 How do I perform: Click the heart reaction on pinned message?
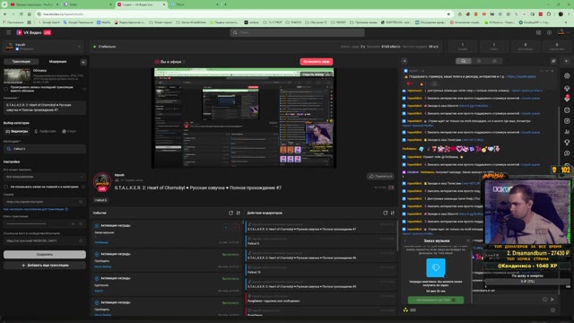(x=409, y=83)
